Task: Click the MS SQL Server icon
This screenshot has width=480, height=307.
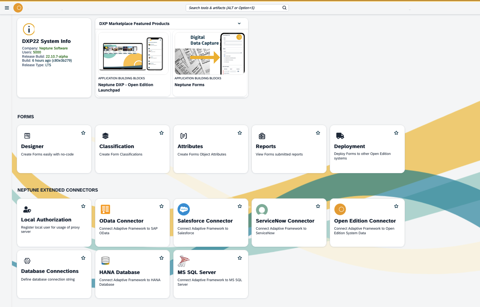Action: 184,261
